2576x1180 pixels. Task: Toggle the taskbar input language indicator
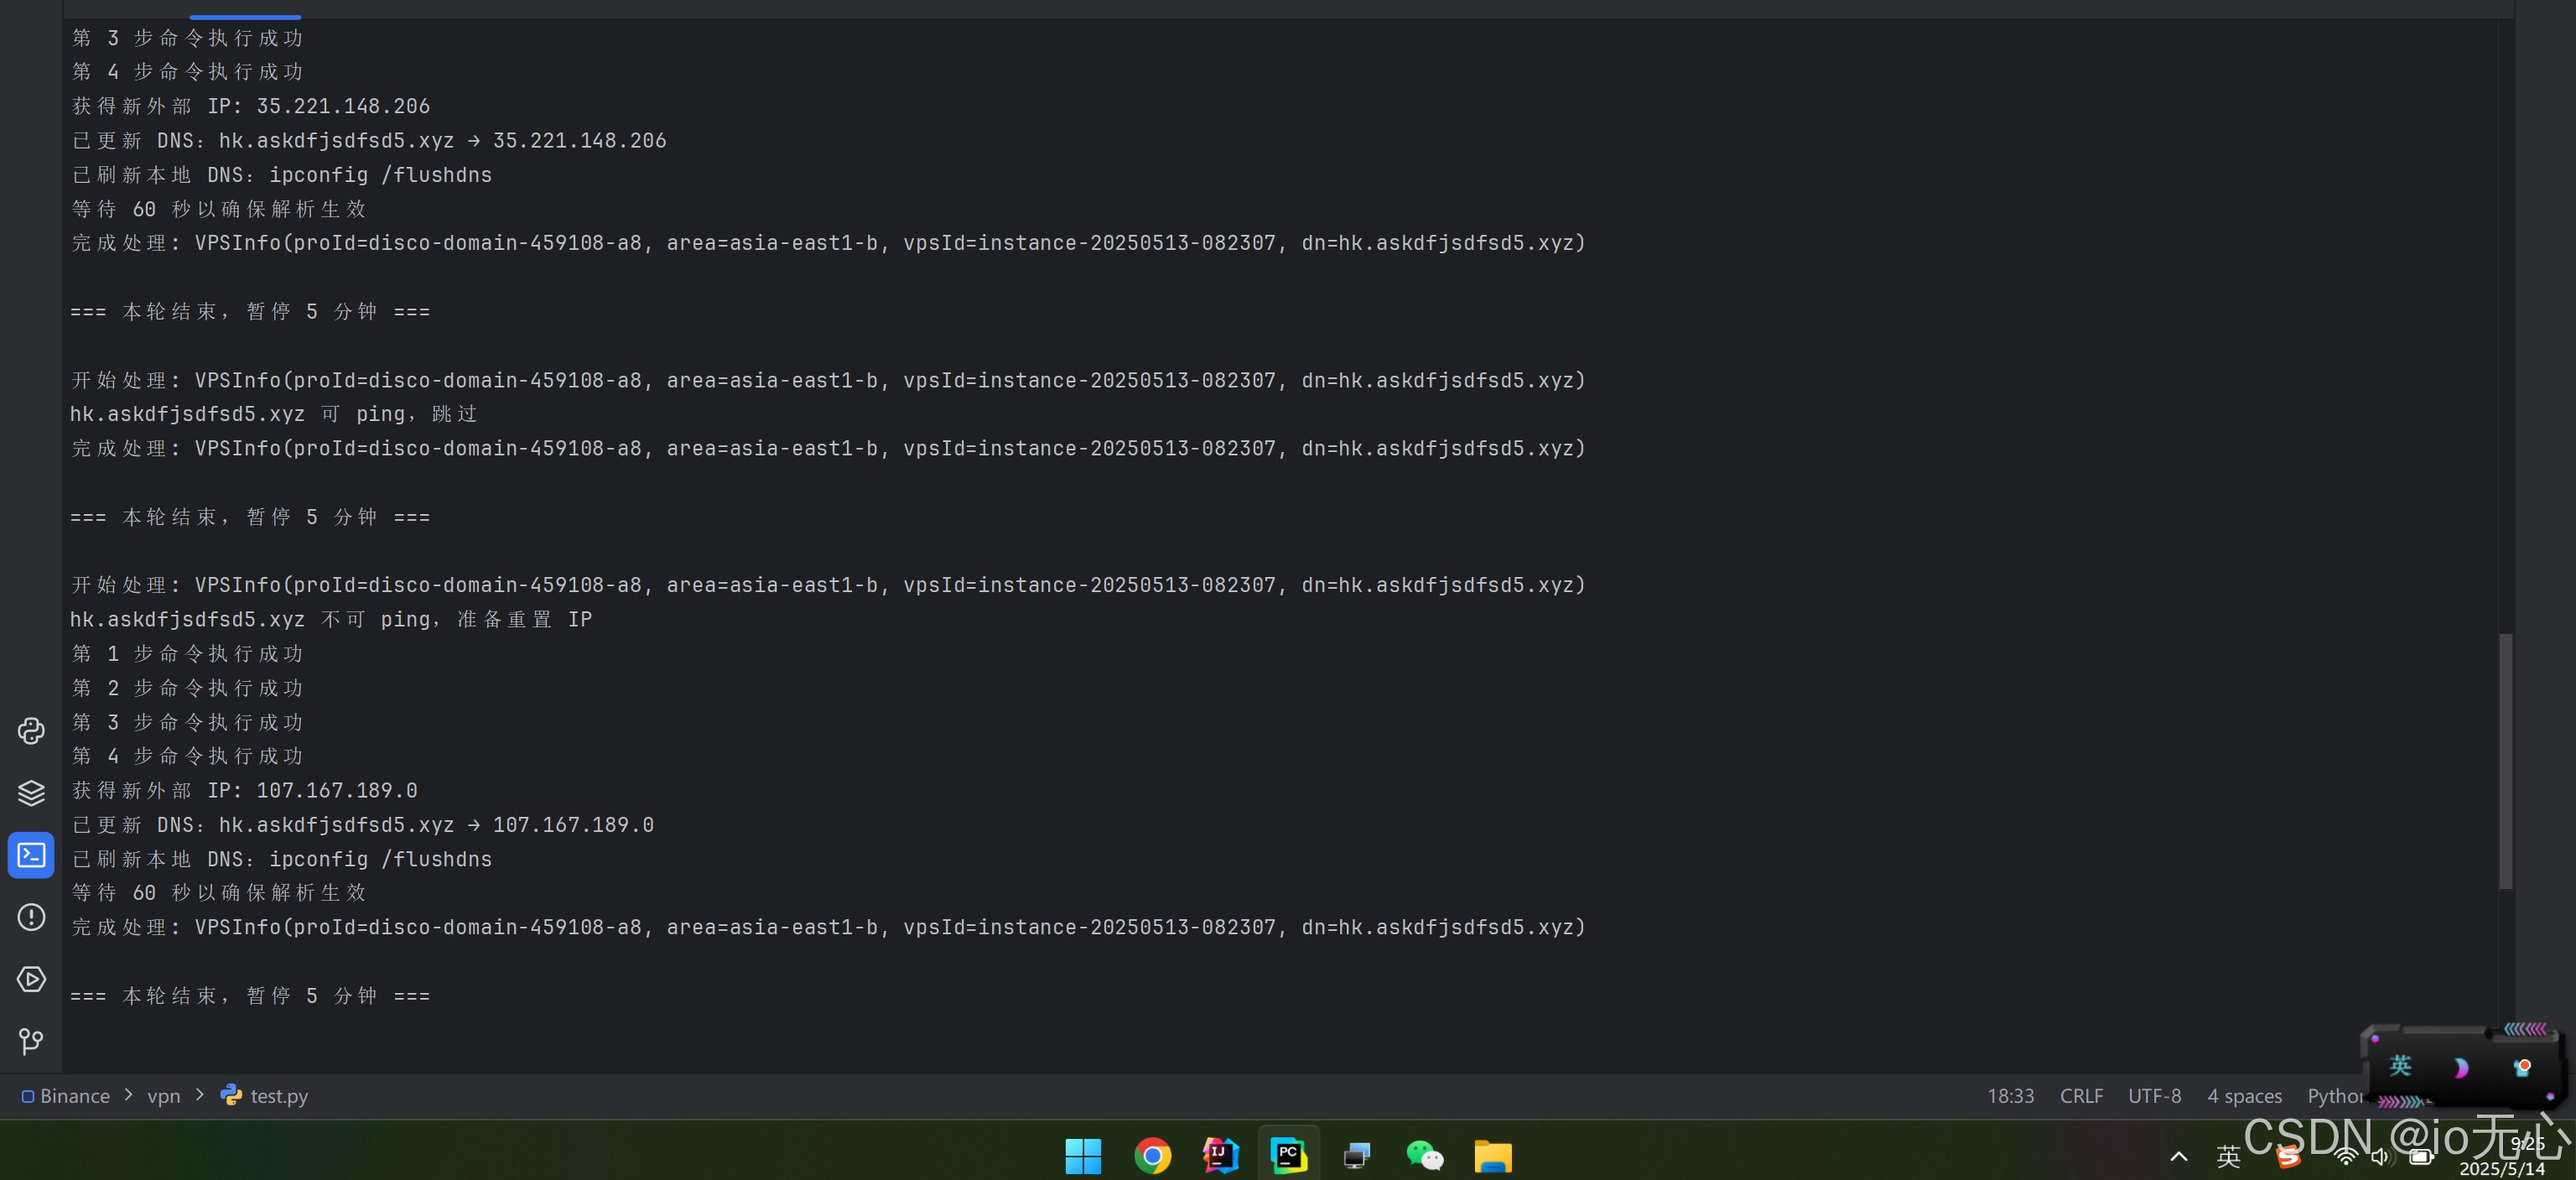[2228, 1157]
